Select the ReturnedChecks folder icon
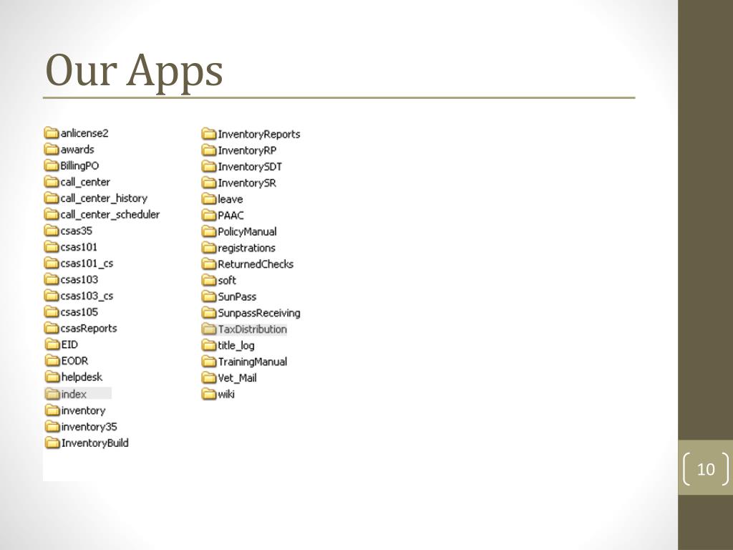The width and height of the screenshot is (733, 550). (209, 264)
